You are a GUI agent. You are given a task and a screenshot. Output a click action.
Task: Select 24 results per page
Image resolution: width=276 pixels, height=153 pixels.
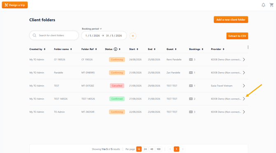(x=145, y=149)
